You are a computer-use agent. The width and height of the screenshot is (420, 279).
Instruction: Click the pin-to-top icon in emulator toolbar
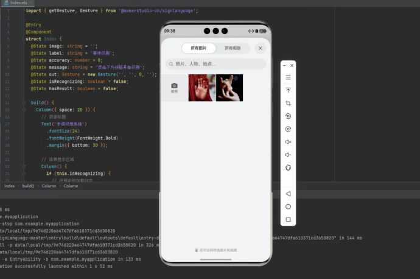tap(288, 90)
